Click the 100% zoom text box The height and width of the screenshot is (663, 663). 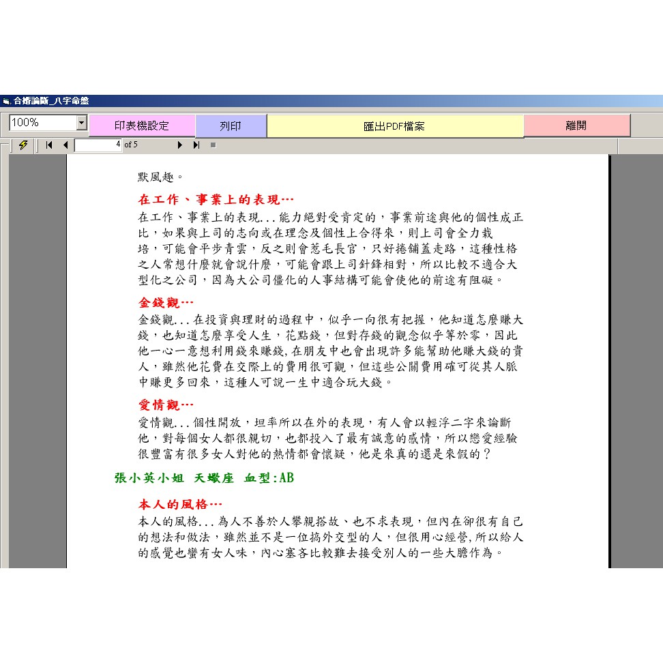pos(42,123)
